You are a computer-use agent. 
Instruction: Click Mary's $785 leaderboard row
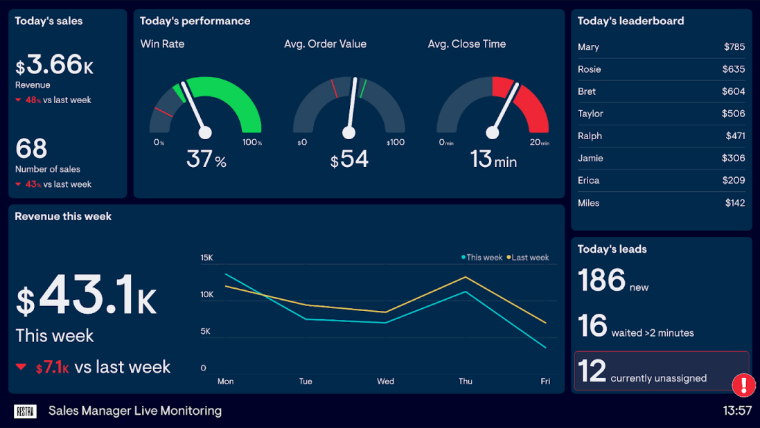pyautogui.click(x=661, y=47)
